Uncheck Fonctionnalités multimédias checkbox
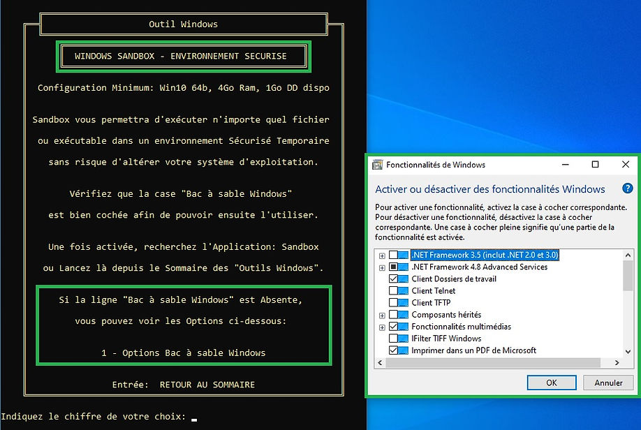This screenshot has width=641, height=430. (393, 327)
